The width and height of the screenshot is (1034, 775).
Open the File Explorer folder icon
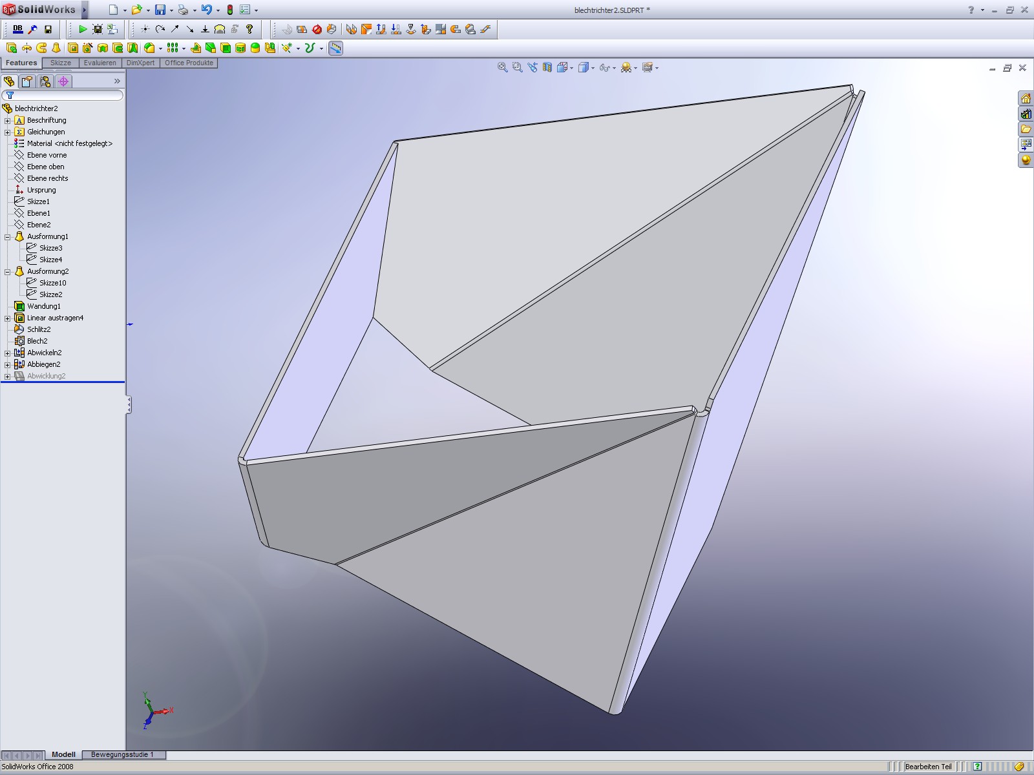[x=1026, y=129]
